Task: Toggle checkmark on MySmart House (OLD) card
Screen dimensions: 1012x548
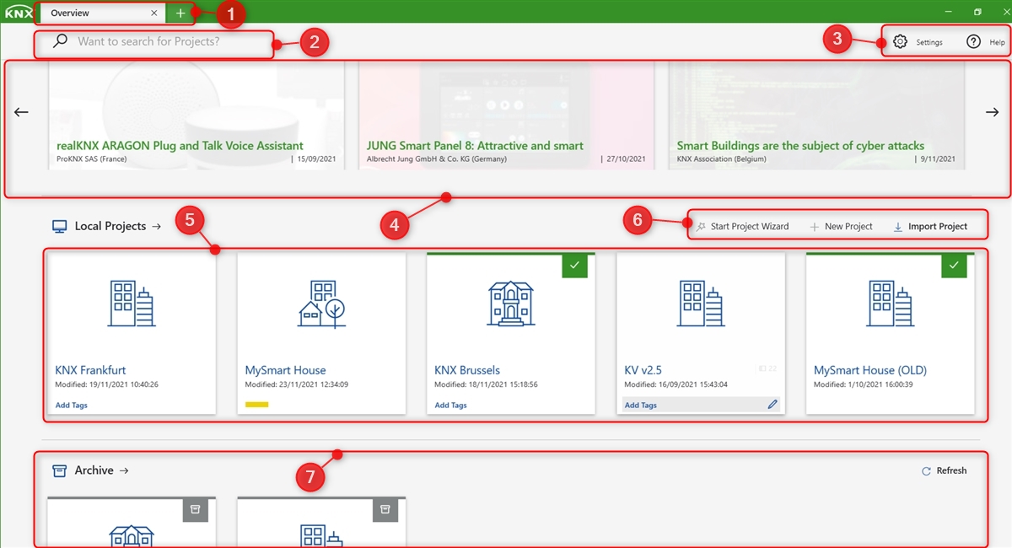Action: (954, 265)
